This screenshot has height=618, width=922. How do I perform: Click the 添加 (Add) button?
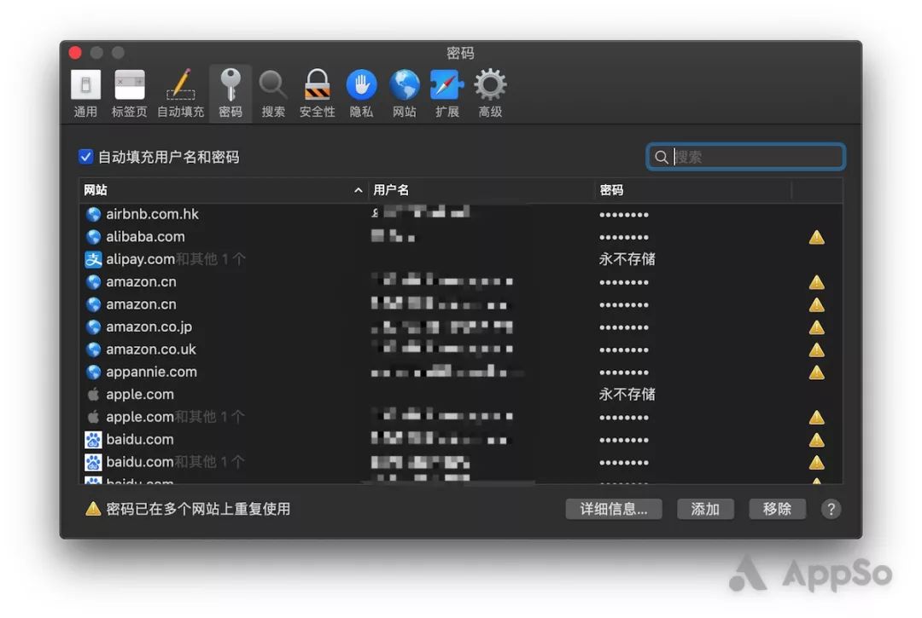click(705, 509)
